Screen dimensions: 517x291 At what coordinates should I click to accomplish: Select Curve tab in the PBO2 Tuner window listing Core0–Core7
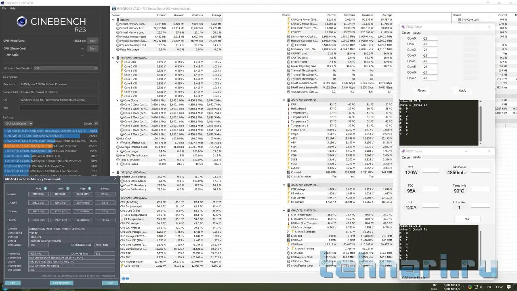click(x=406, y=33)
